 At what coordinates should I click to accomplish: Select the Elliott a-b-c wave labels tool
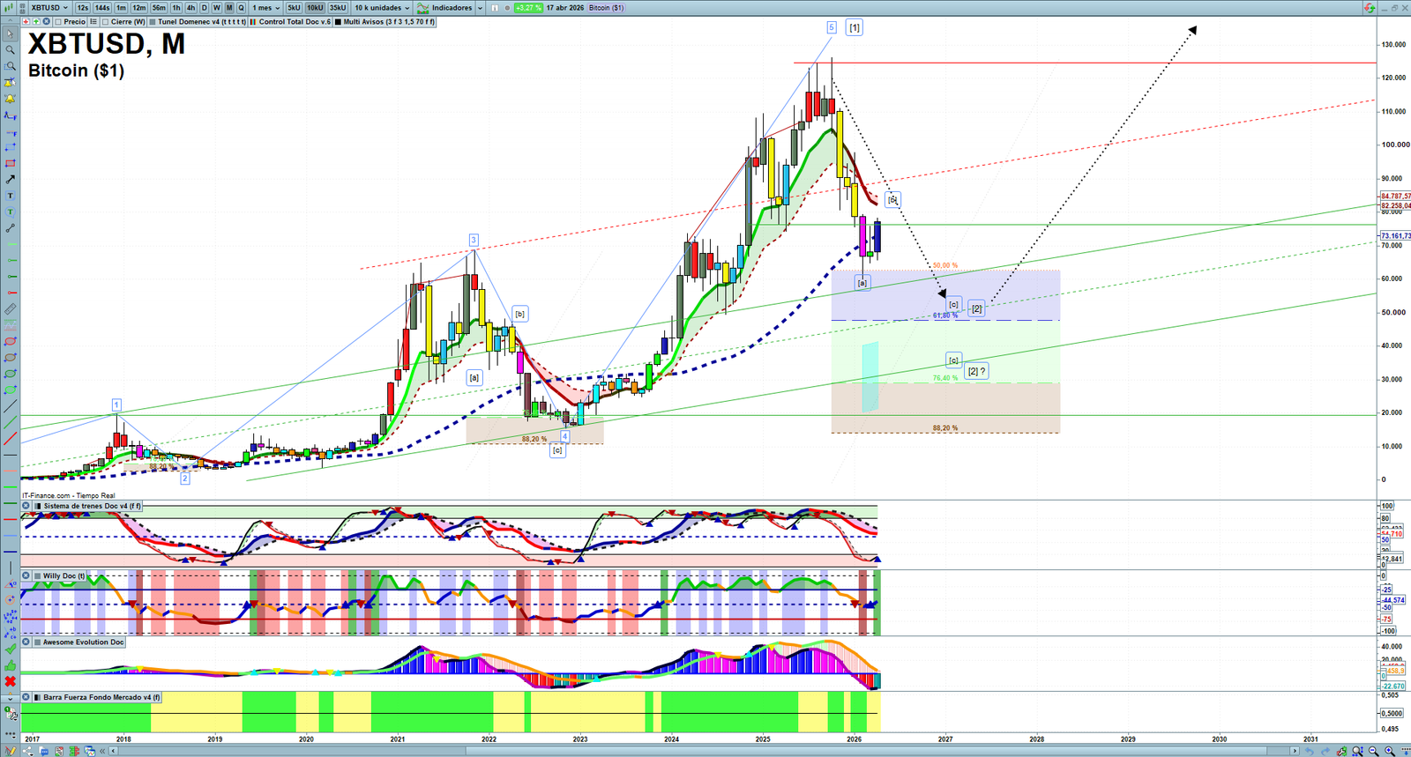[x=10, y=633]
